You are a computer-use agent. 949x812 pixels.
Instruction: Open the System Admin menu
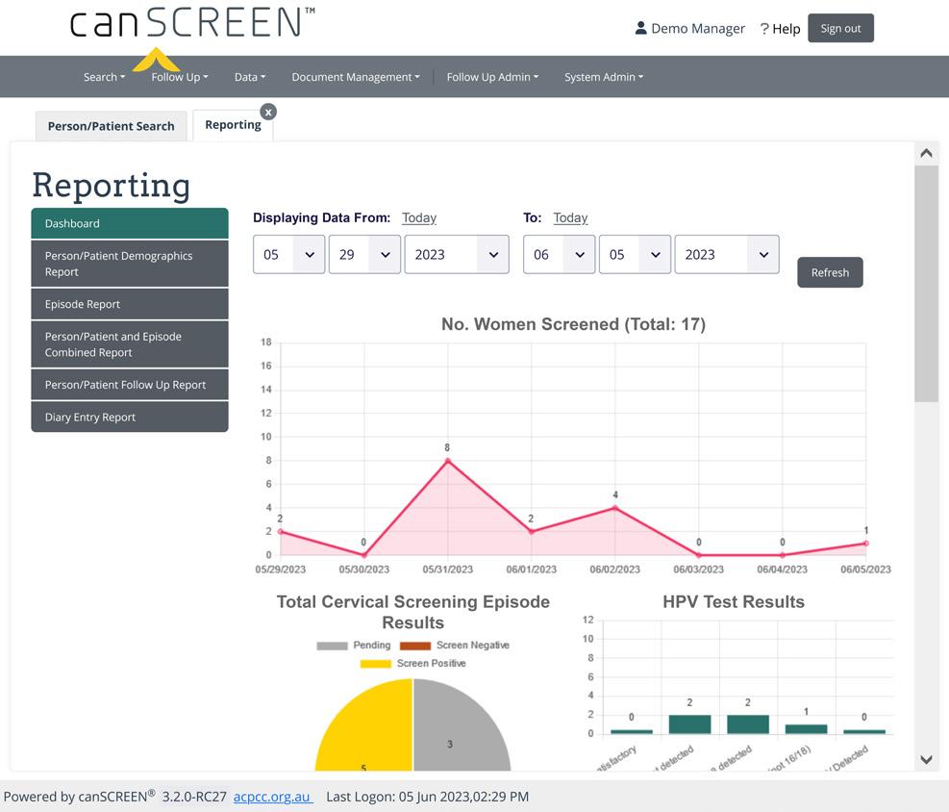pos(603,77)
